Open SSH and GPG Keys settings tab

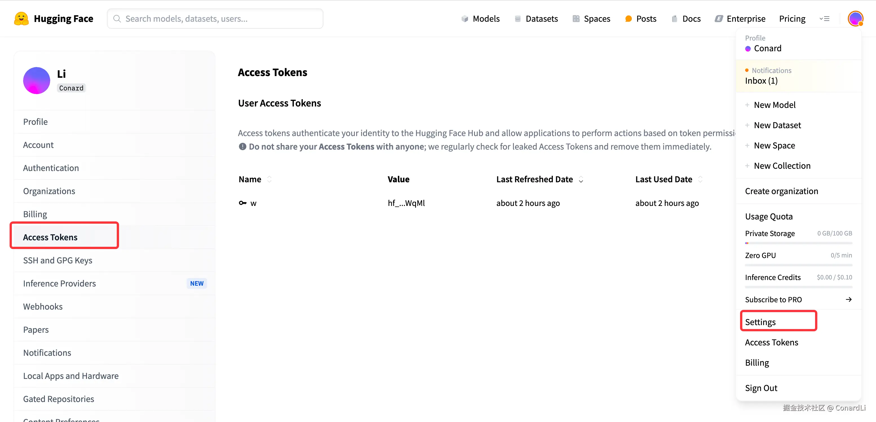58,260
